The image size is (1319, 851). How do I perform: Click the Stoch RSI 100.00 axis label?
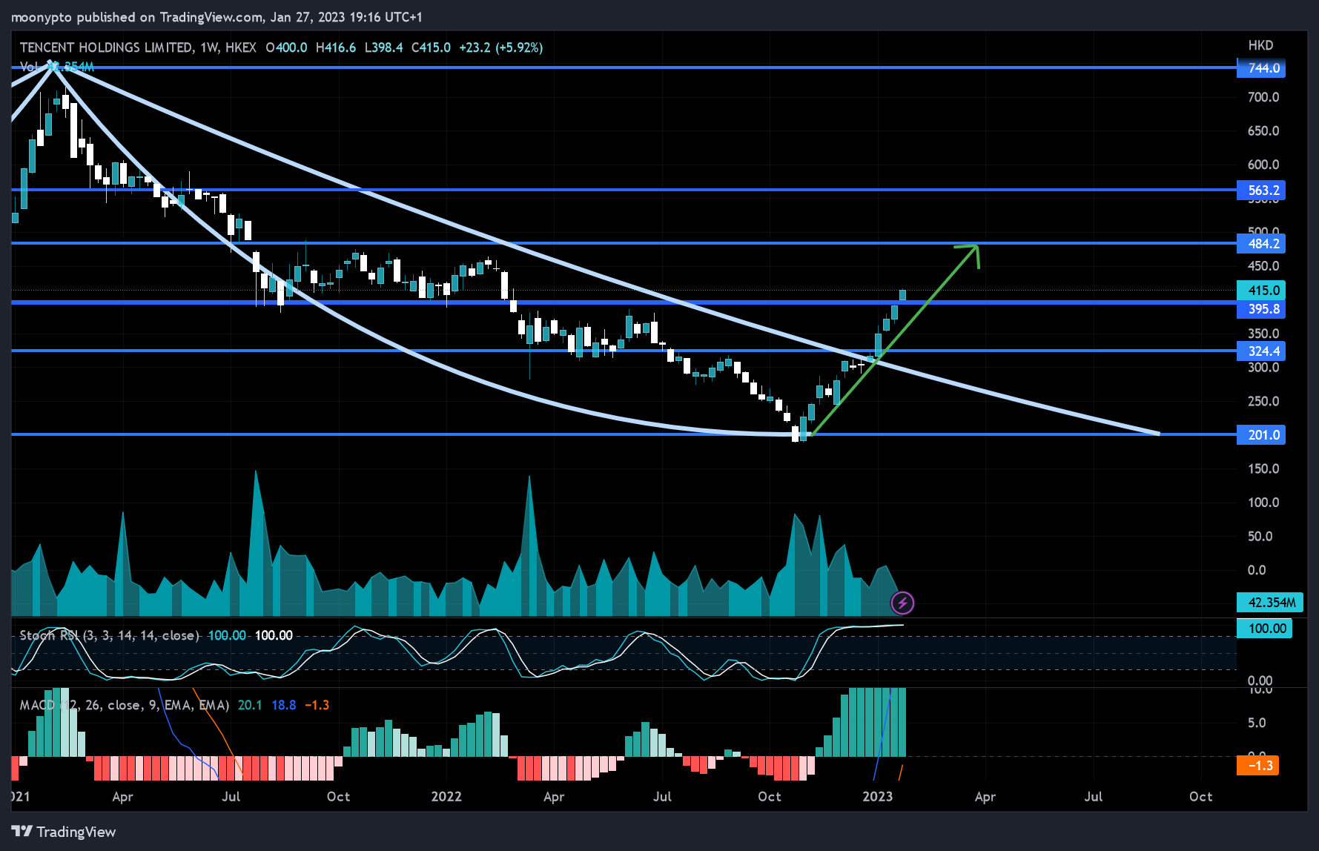[1265, 629]
